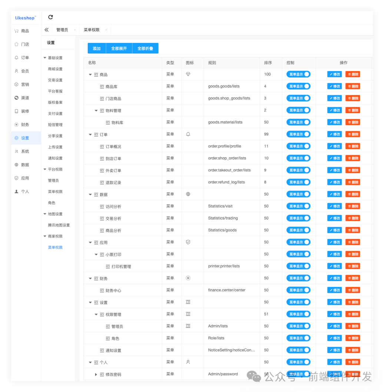
Task: Collapse the 商品 tree node
Action: [x=90, y=74]
